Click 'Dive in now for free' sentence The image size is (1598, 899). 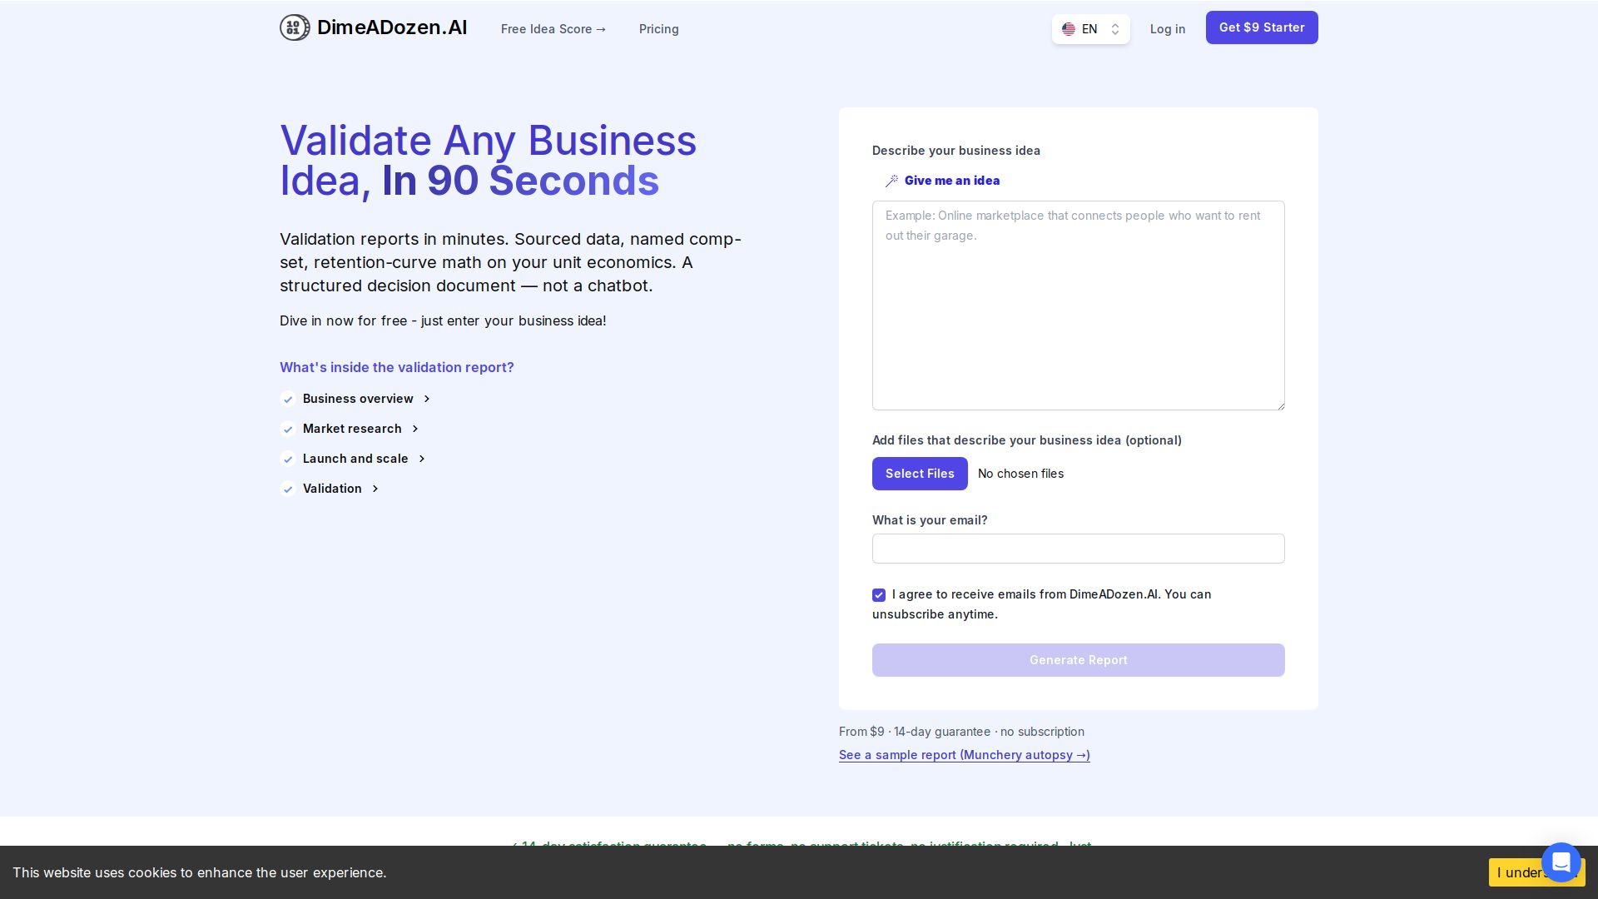point(443,320)
